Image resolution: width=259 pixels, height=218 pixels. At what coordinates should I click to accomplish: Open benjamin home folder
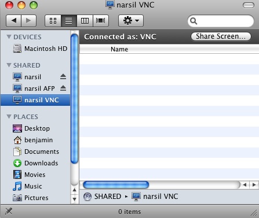(36, 140)
